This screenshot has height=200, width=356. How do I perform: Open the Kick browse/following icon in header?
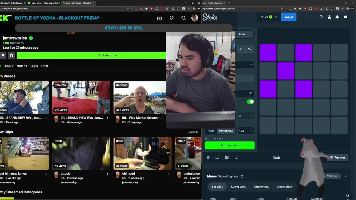(159, 18)
